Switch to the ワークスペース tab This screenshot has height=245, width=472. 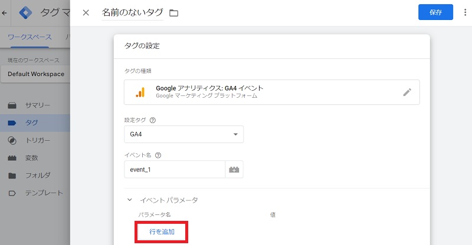pos(29,37)
